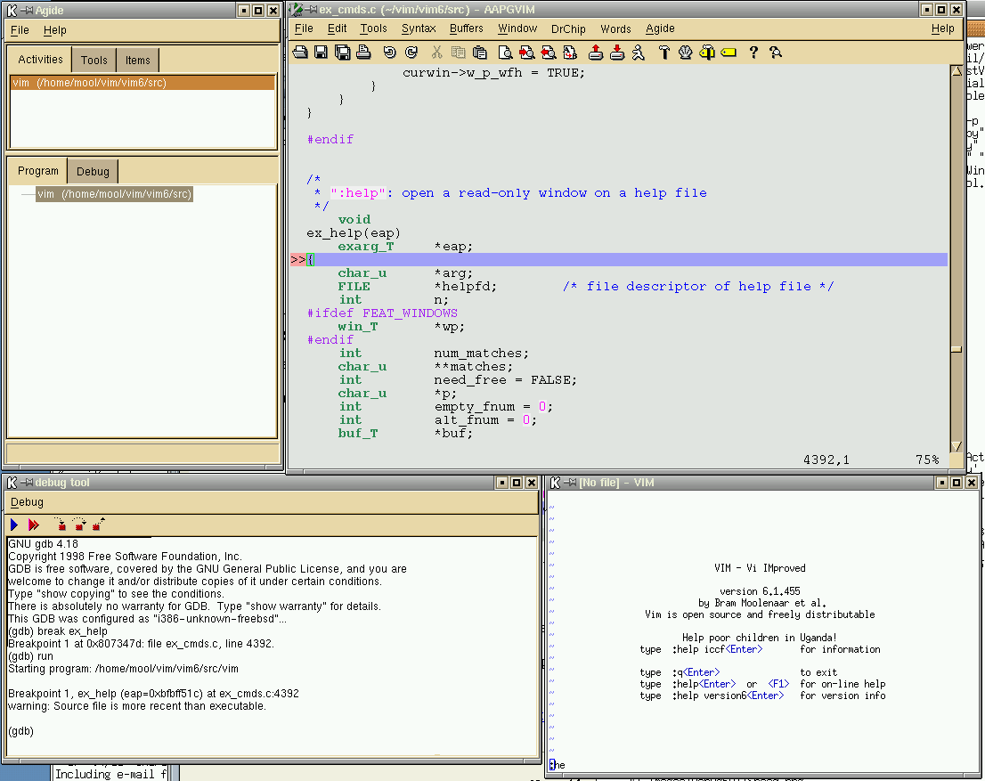The height and width of the screenshot is (781, 985).
Task: Click the 'ex_help(eap)' line in the code
Action: coord(354,233)
